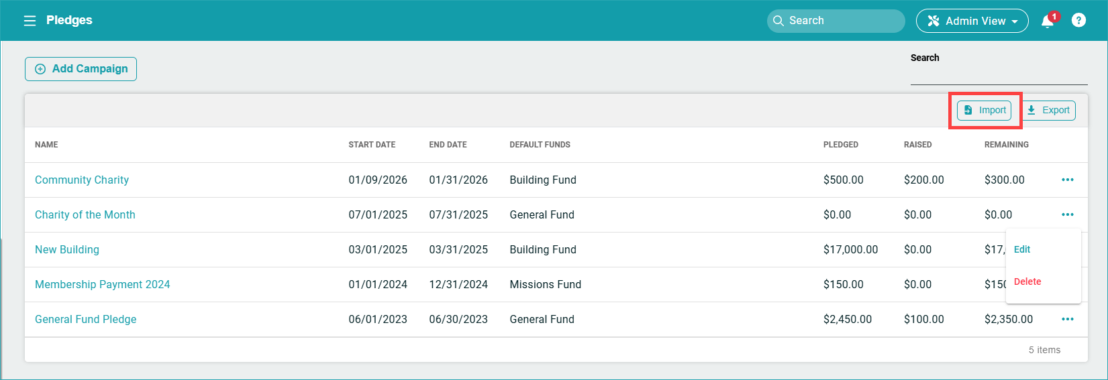This screenshot has width=1108, height=380.
Task: Open Membership Payment 2024 campaign
Action: 103,284
